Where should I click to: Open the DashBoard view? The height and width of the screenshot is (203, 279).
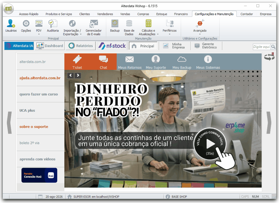[x=50, y=46]
